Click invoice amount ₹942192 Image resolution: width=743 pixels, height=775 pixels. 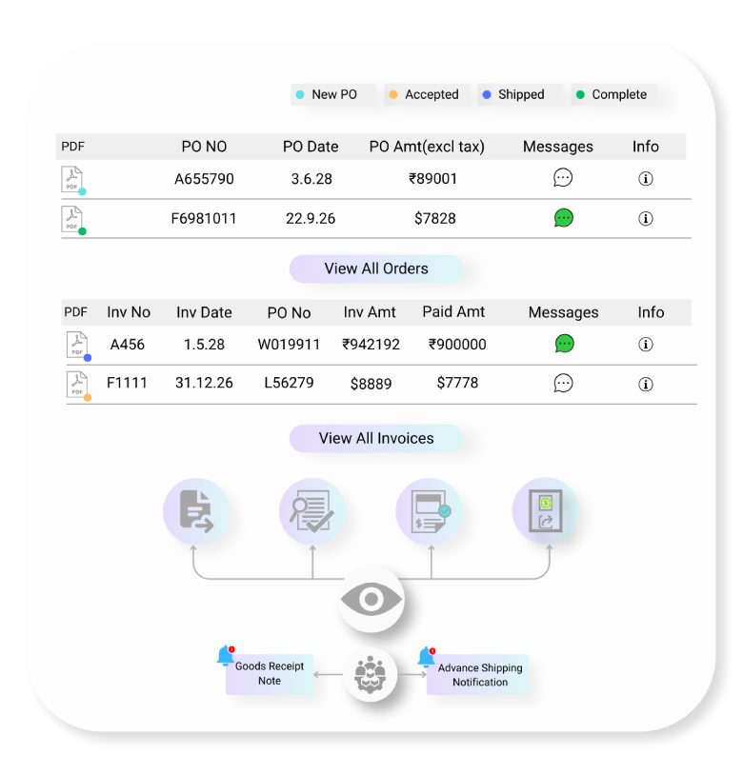pos(371,345)
